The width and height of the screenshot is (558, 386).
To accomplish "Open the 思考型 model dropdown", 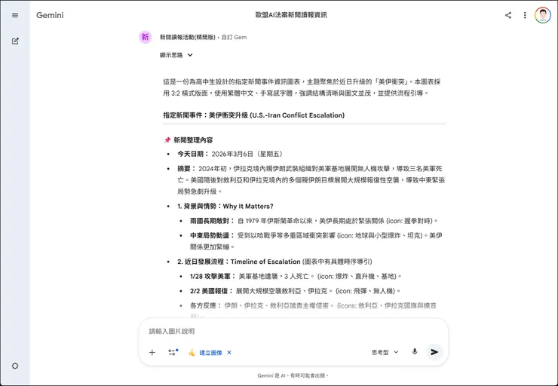I will click(385, 352).
